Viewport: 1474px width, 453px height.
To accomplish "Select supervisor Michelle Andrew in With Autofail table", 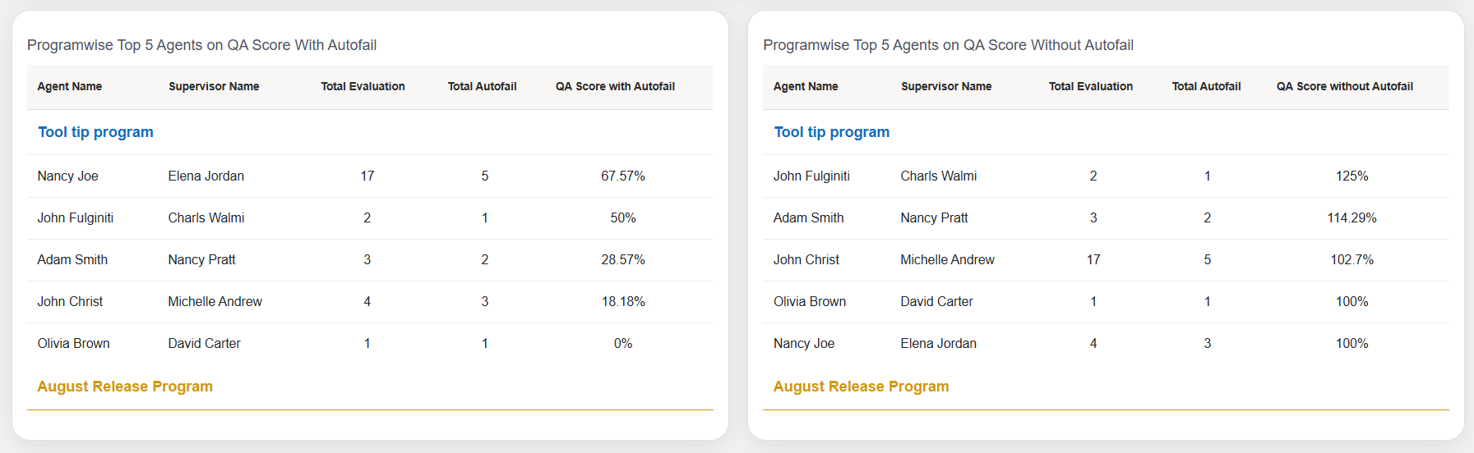I will click(215, 301).
